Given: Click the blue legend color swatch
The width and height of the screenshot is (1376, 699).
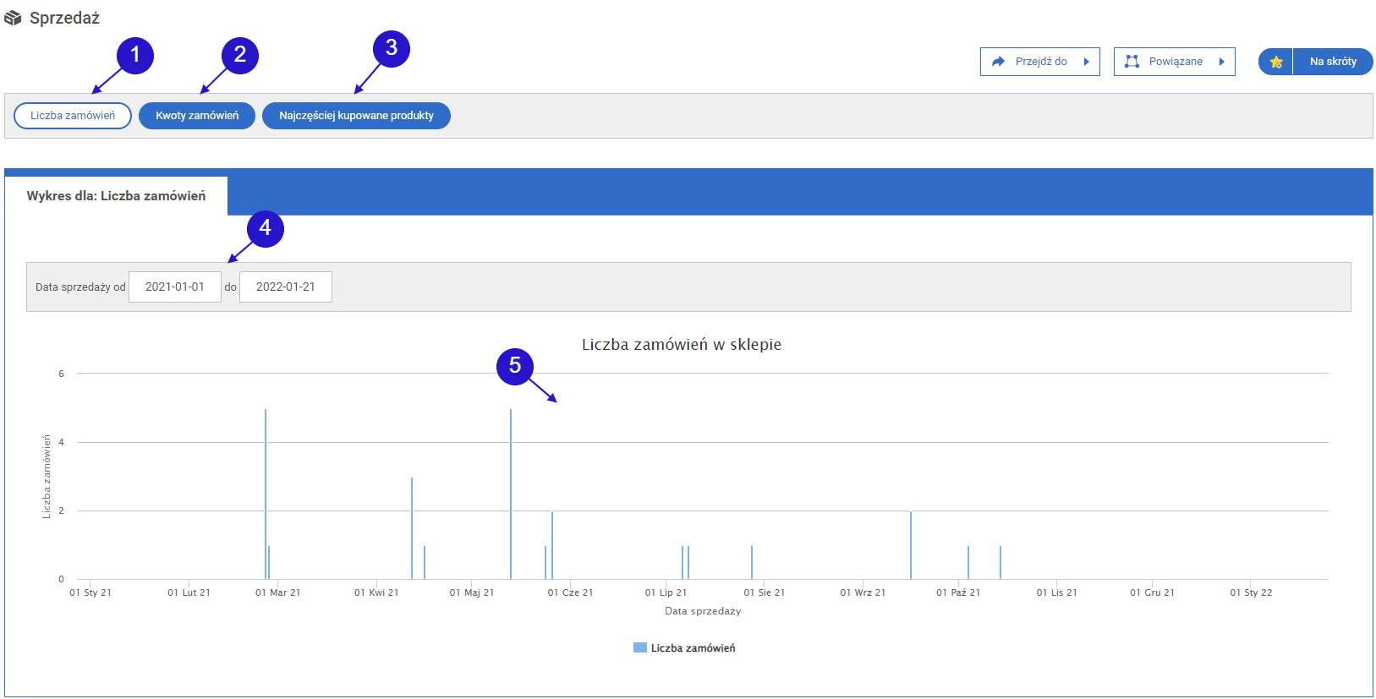Looking at the screenshot, I should (639, 647).
